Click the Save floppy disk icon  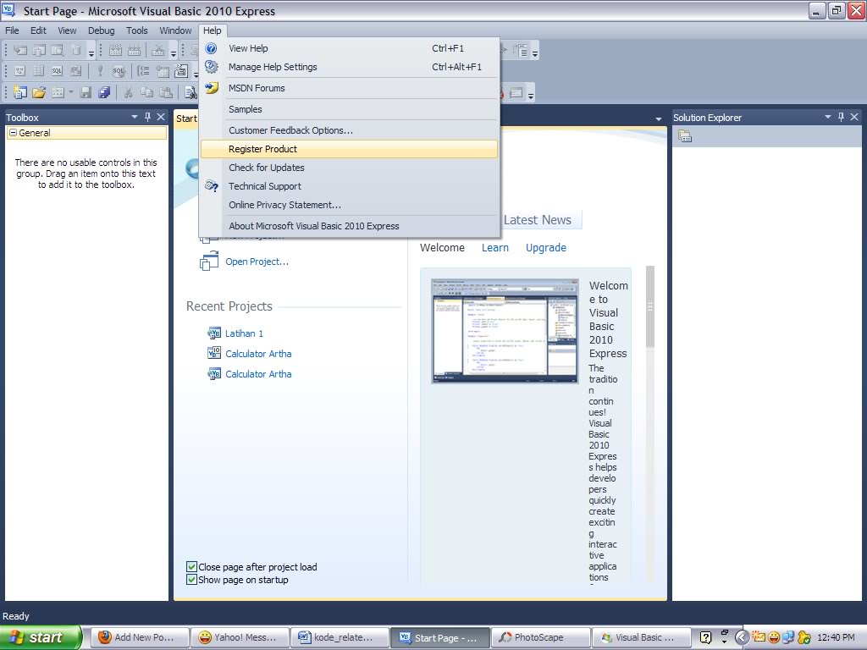click(86, 92)
